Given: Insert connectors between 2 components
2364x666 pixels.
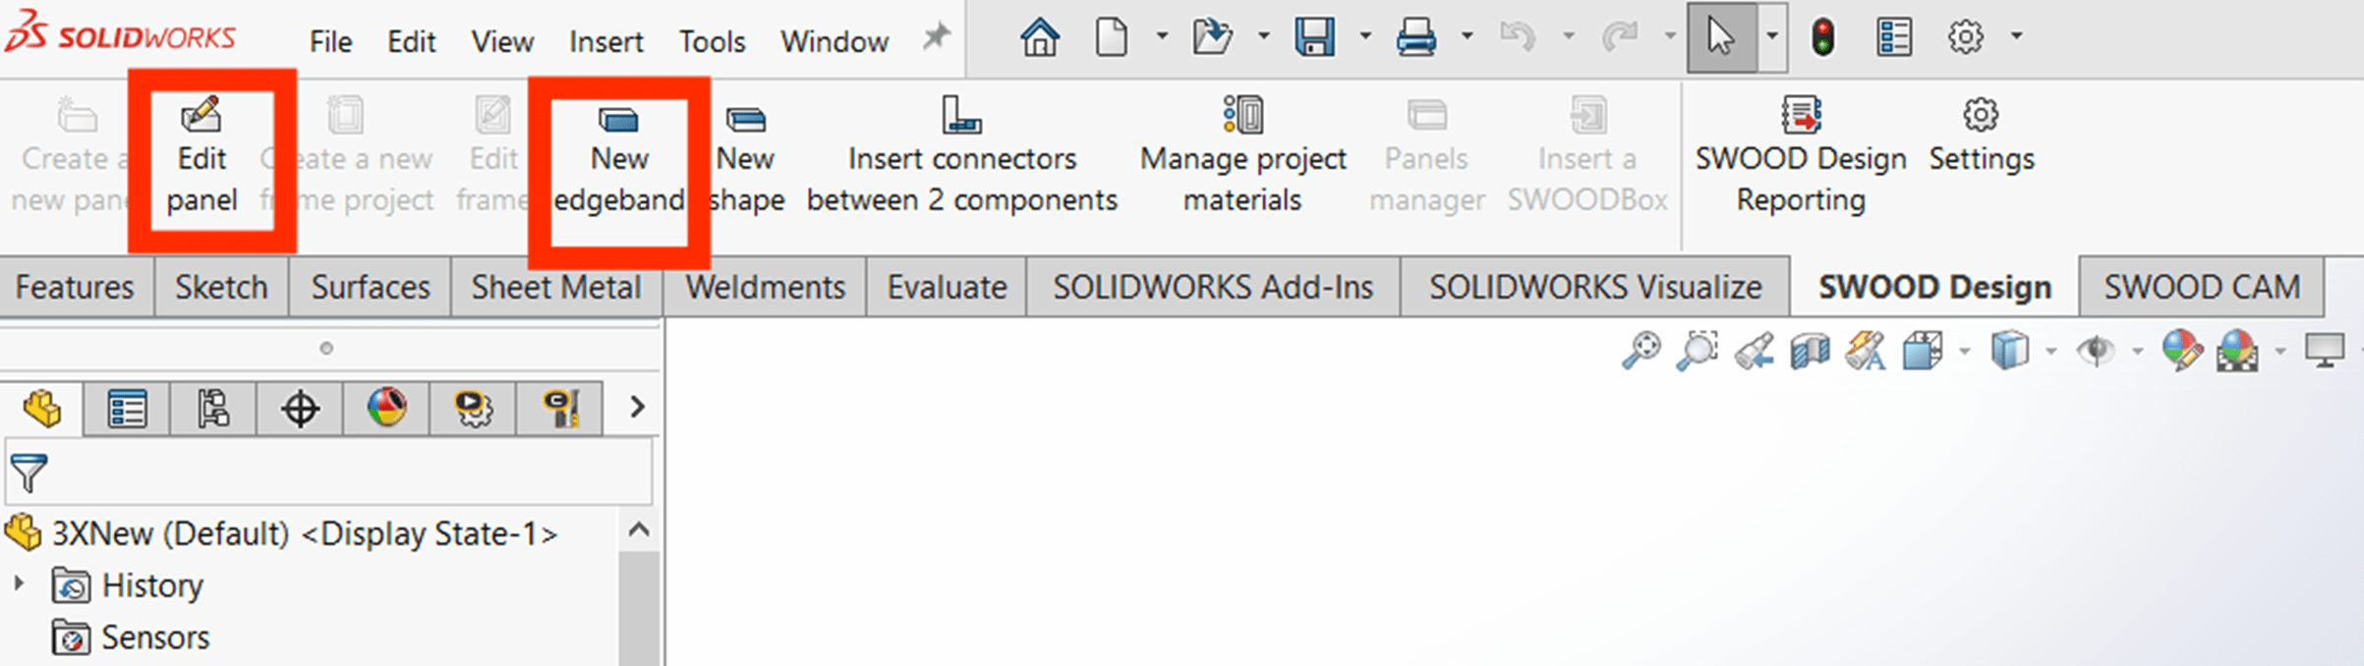Looking at the screenshot, I should click(961, 155).
